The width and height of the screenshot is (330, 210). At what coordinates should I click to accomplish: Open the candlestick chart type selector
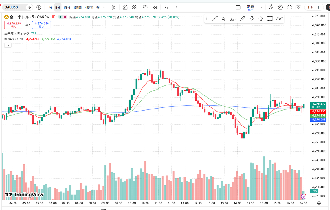114,7
